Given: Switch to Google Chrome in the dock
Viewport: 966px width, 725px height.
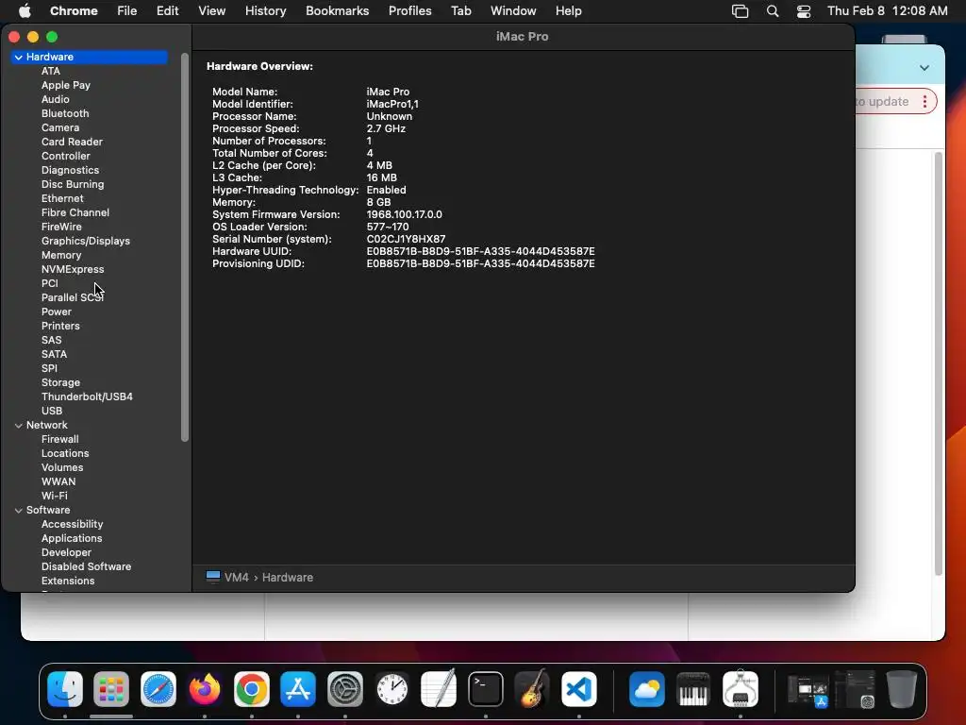Looking at the screenshot, I should [251, 688].
